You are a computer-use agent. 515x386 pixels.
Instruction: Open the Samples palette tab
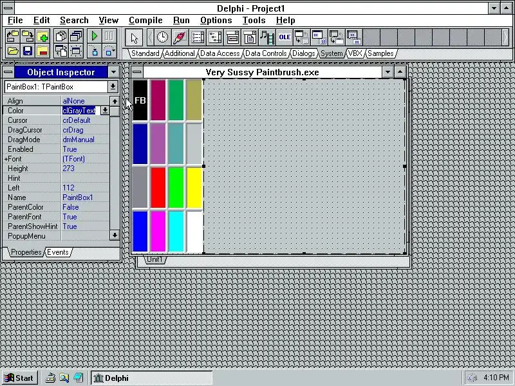click(x=380, y=53)
